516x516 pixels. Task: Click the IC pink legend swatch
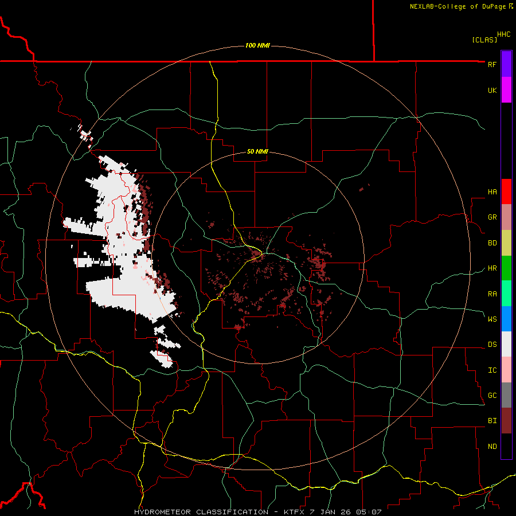(506, 370)
